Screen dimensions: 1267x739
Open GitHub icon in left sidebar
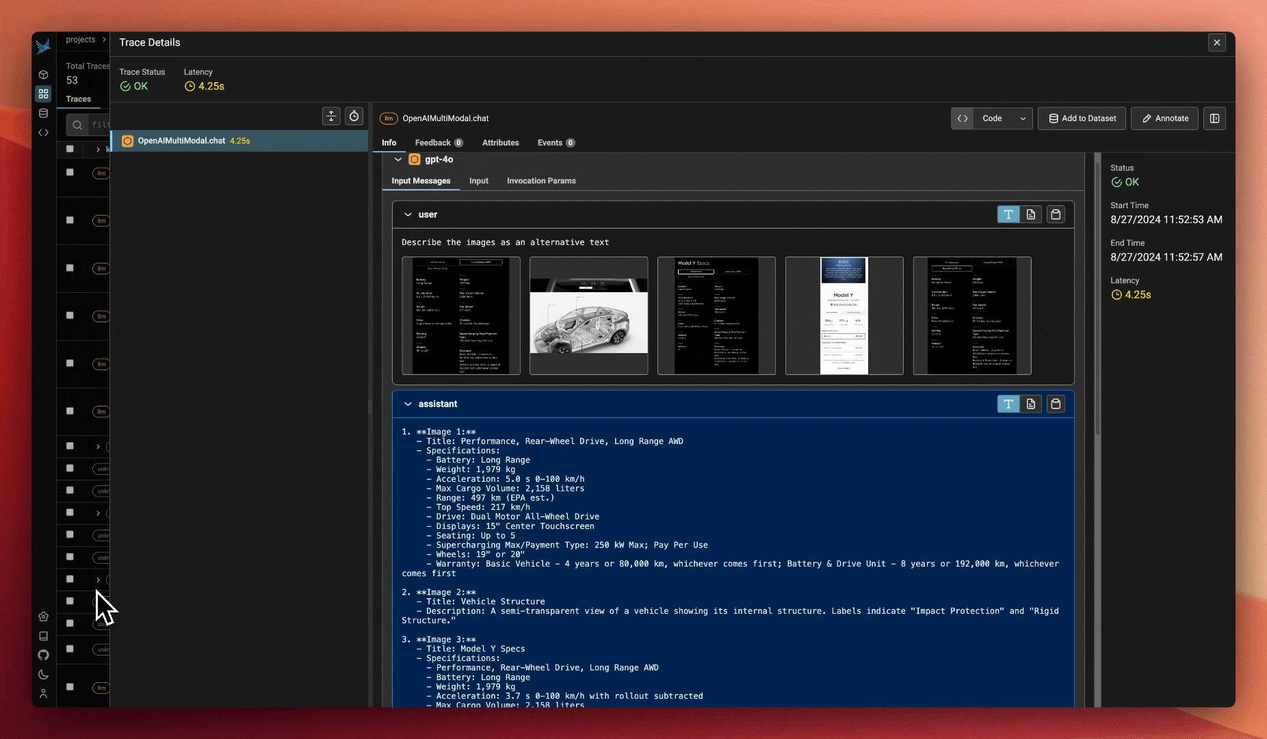click(x=43, y=655)
